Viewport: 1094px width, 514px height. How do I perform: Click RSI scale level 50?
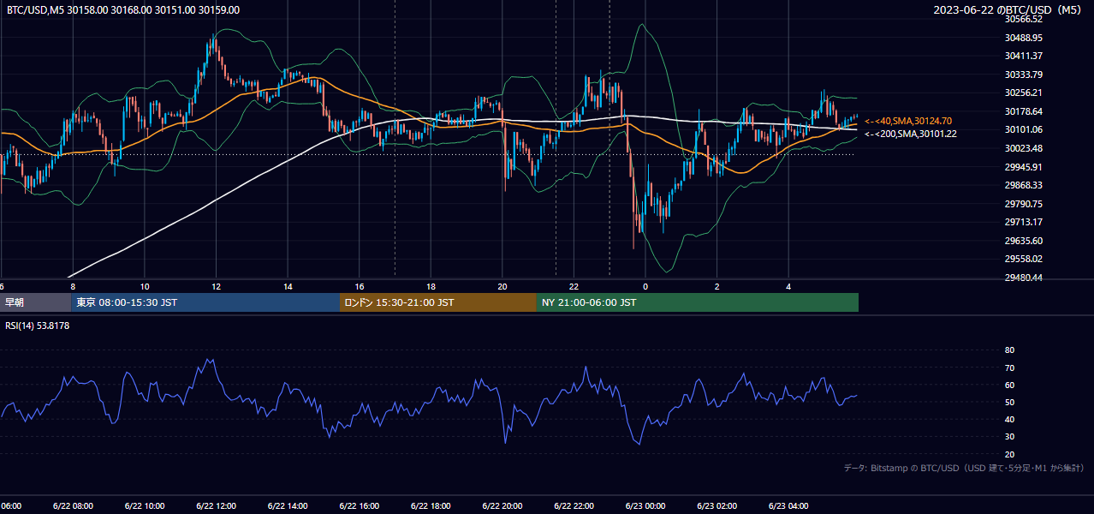pos(1009,402)
